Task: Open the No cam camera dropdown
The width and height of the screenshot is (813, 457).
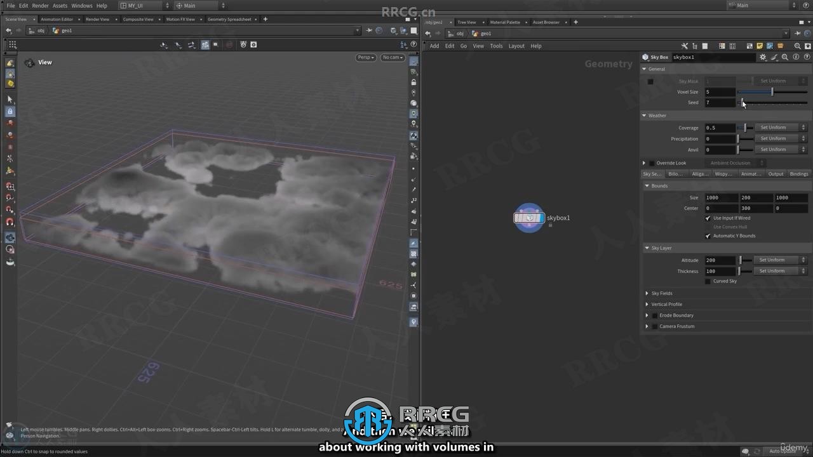Action: tap(393, 57)
